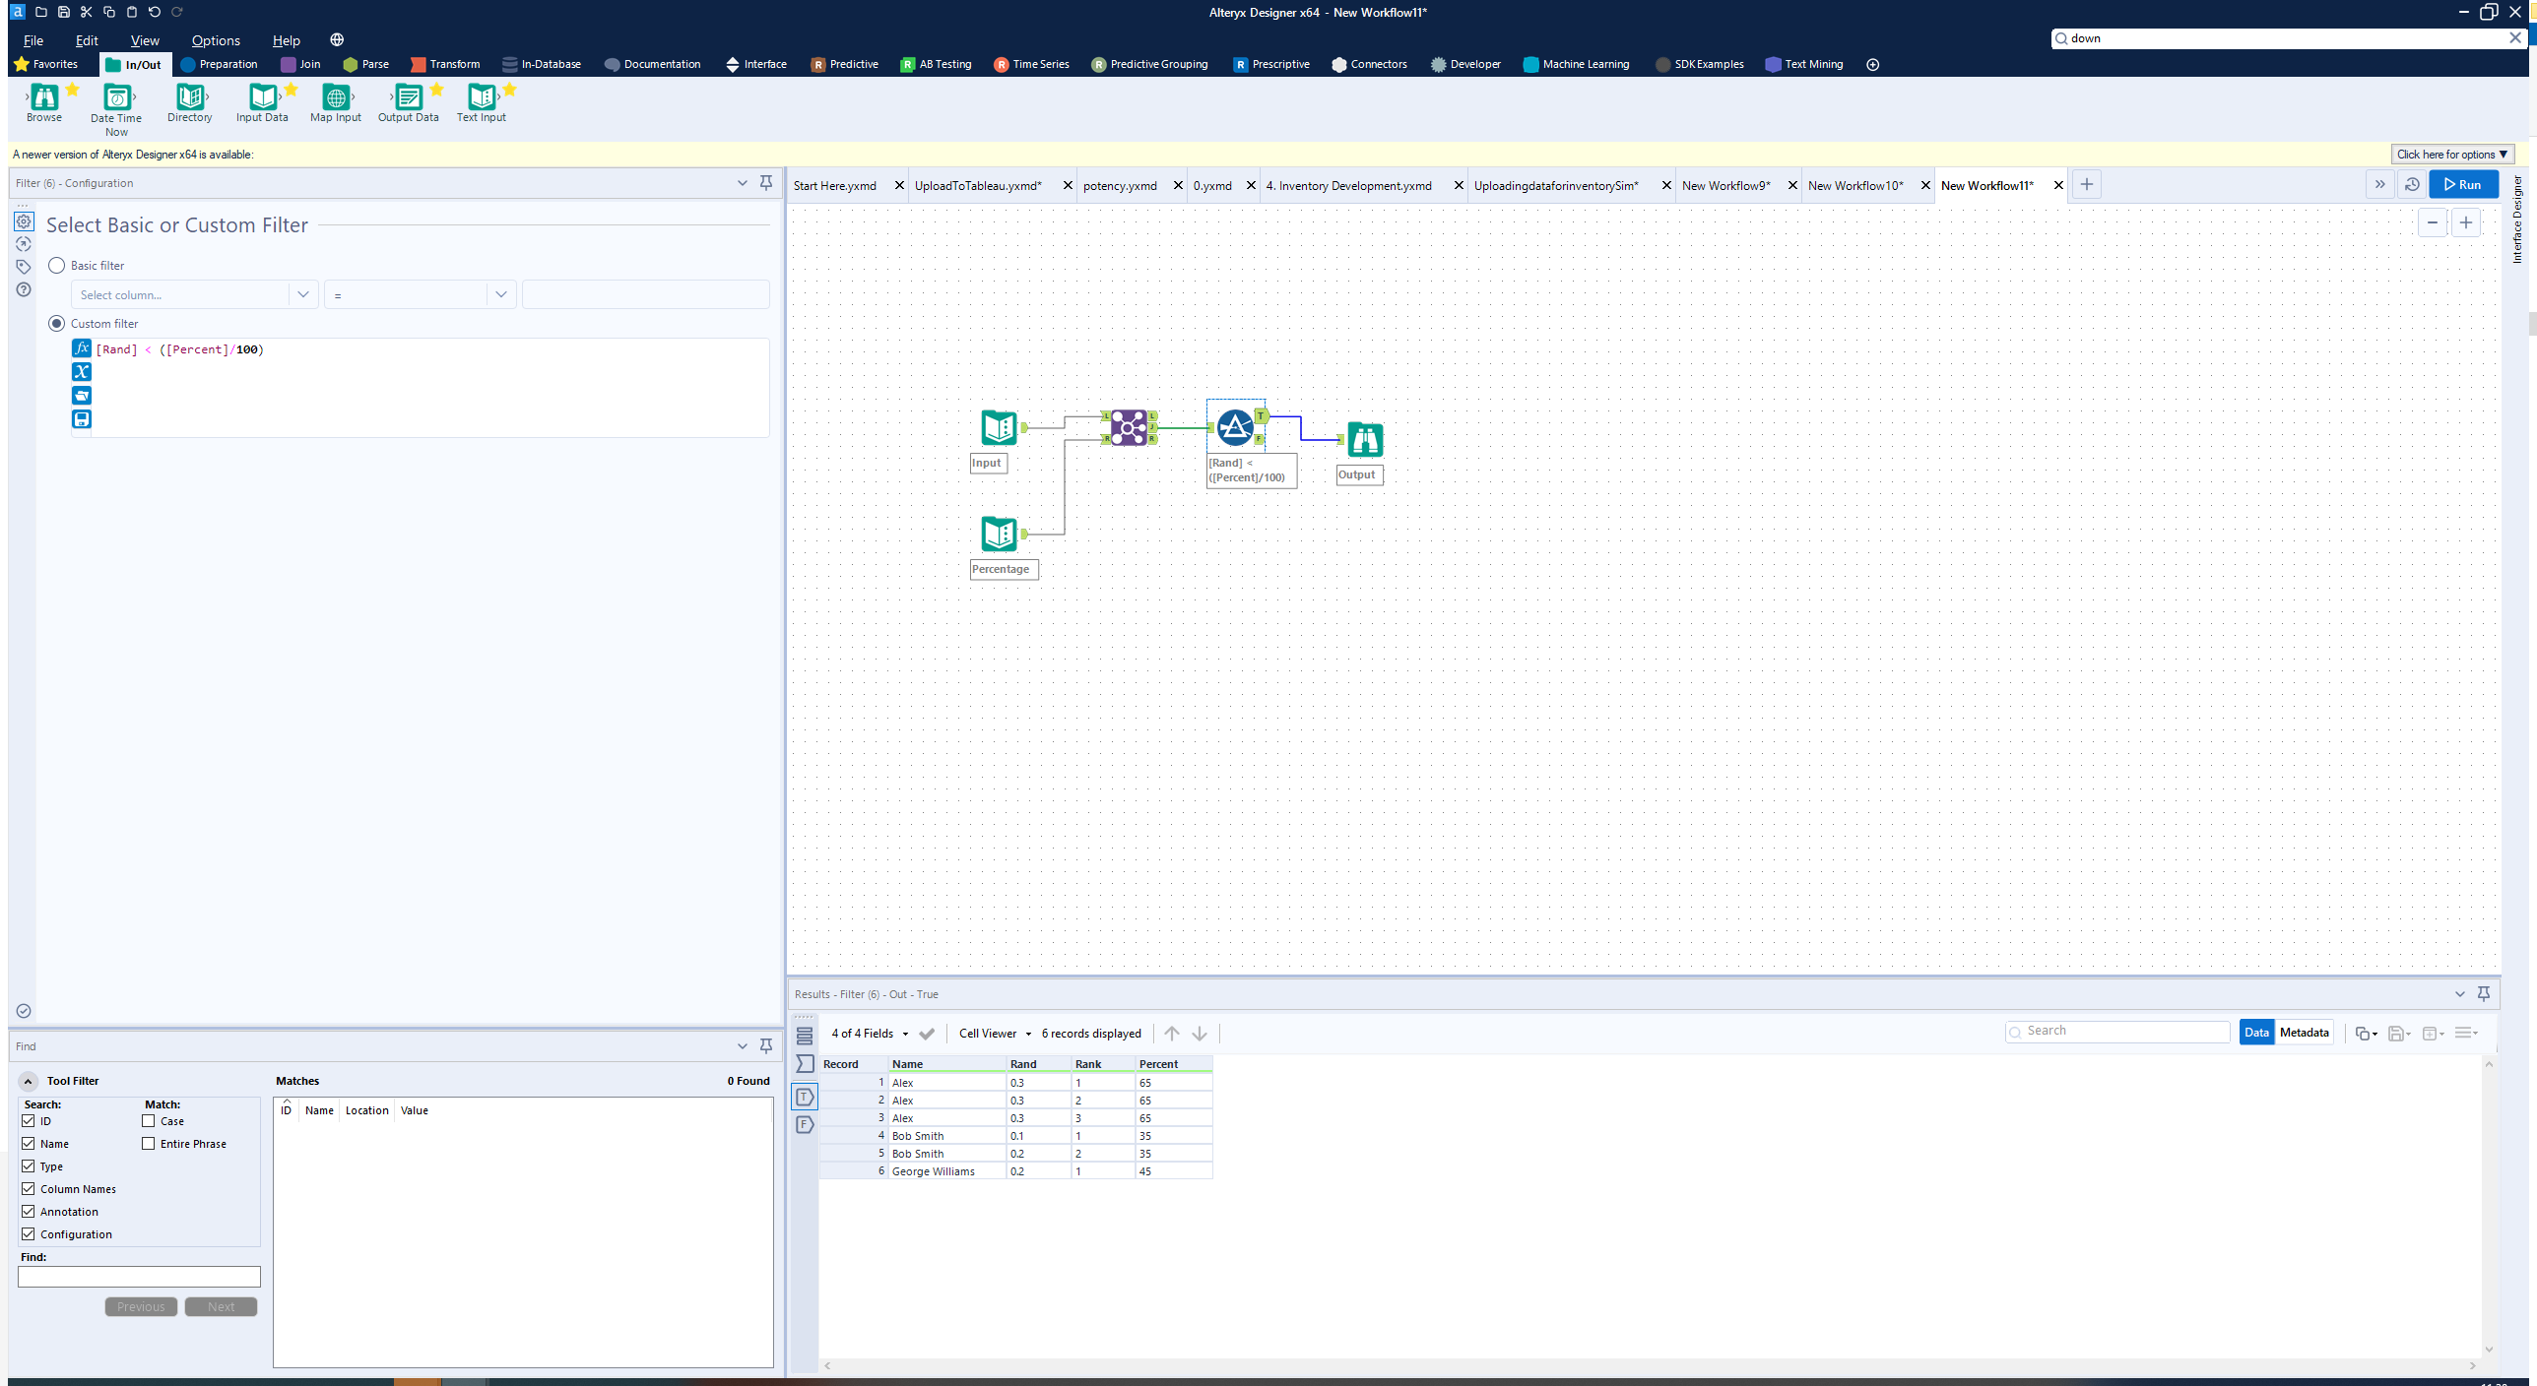Switch to the potency.yxmd workflow tab

1119,185
